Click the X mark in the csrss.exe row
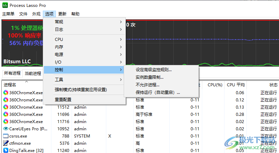 (x=110, y=136)
